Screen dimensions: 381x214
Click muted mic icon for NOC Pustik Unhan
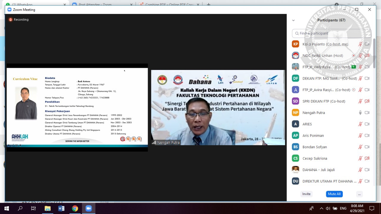click(x=360, y=56)
